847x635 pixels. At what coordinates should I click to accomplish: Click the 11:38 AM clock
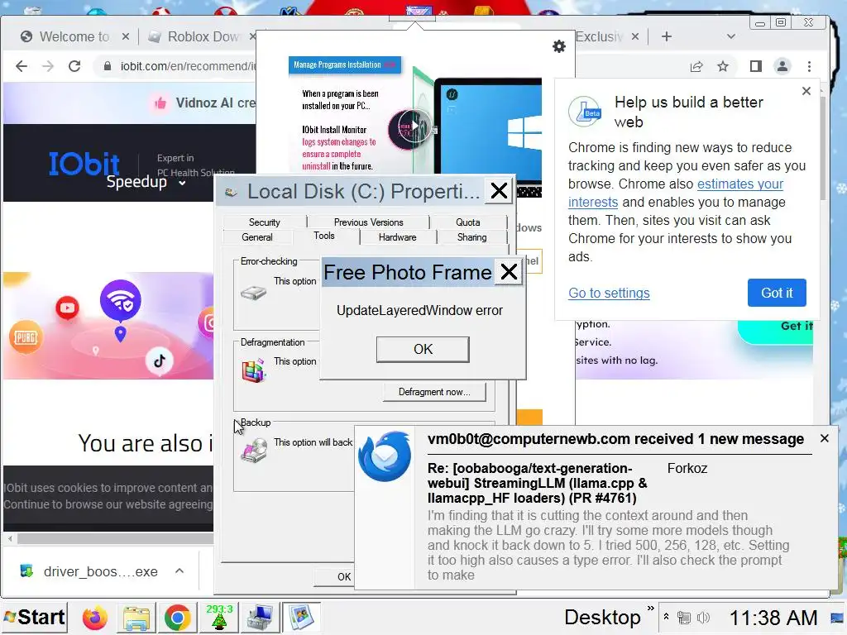point(773,618)
